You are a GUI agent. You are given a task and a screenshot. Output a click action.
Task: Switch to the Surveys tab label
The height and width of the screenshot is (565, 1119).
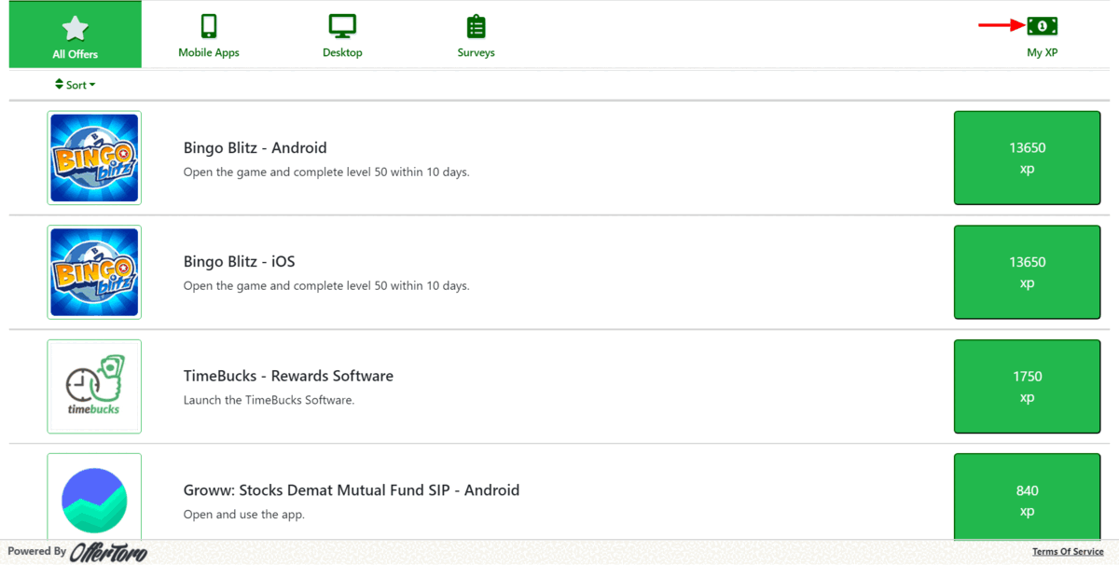coord(477,53)
